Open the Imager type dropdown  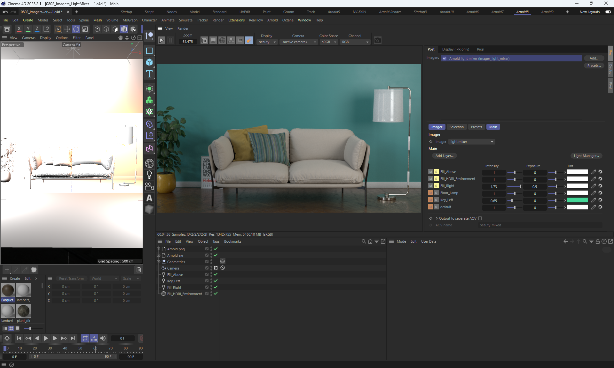click(472, 142)
